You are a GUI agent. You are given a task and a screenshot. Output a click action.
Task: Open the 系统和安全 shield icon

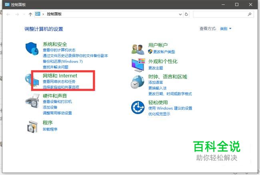pos(32,49)
